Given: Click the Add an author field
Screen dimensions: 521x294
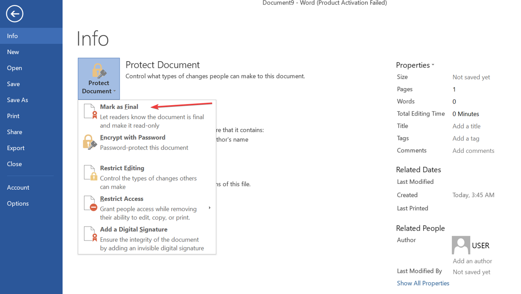Looking at the screenshot, I should pos(472,261).
